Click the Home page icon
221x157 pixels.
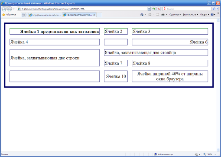click(x=142, y=14)
